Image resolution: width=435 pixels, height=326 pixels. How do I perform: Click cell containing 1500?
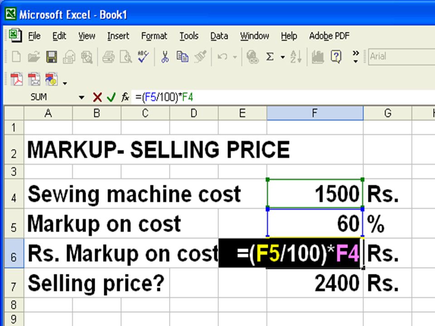pos(315,194)
